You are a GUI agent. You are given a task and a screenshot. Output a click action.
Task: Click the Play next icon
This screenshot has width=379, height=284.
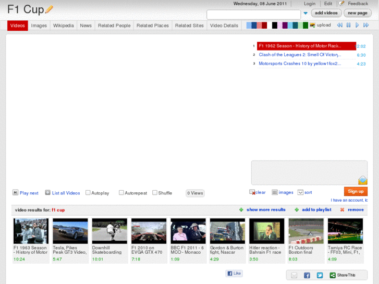click(15, 192)
